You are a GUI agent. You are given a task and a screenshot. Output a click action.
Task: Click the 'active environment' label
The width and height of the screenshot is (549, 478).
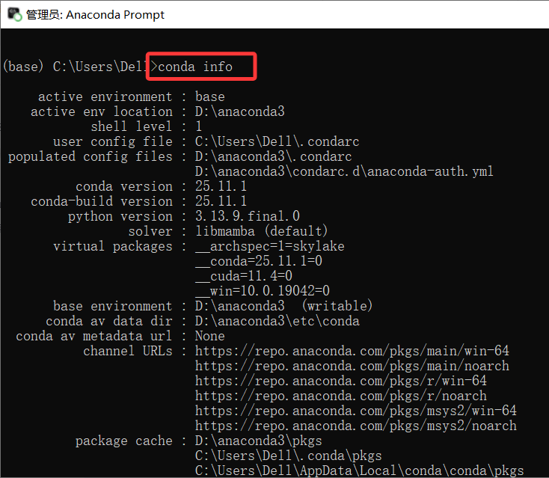coord(105,96)
